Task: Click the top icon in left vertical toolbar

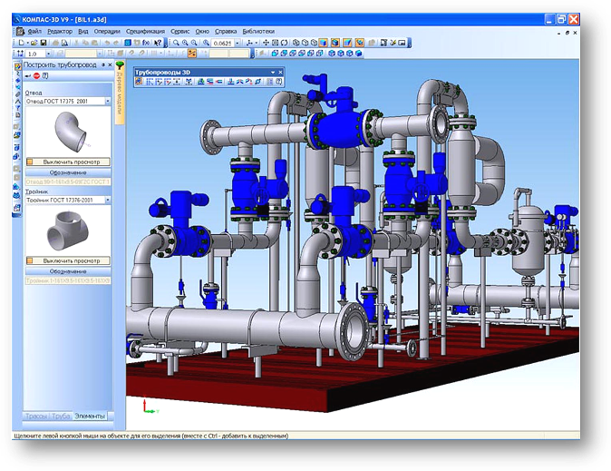Action: point(16,66)
